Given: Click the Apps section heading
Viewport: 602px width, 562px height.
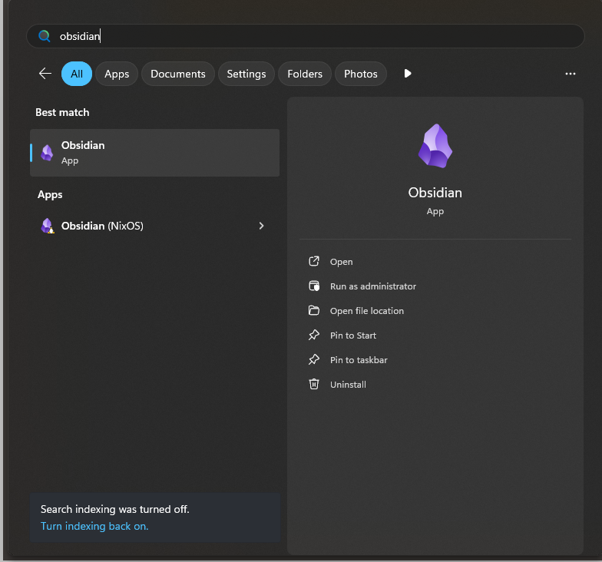Looking at the screenshot, I should 50,195.
